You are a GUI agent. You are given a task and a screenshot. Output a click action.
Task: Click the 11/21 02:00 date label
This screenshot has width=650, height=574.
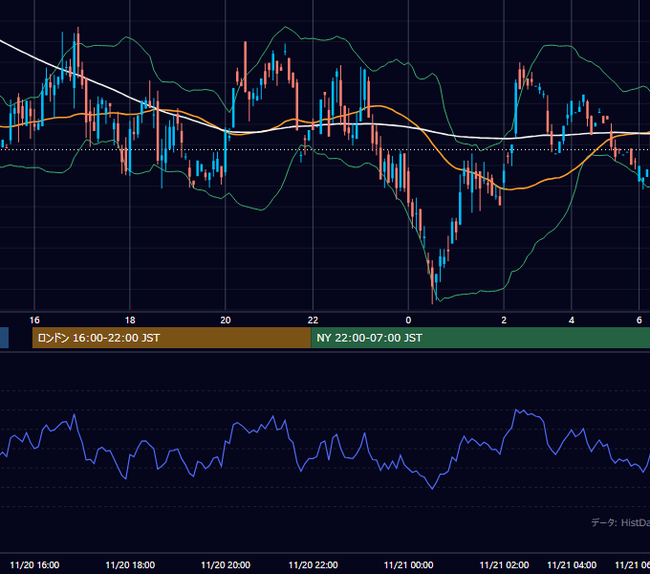coord(504,564)
